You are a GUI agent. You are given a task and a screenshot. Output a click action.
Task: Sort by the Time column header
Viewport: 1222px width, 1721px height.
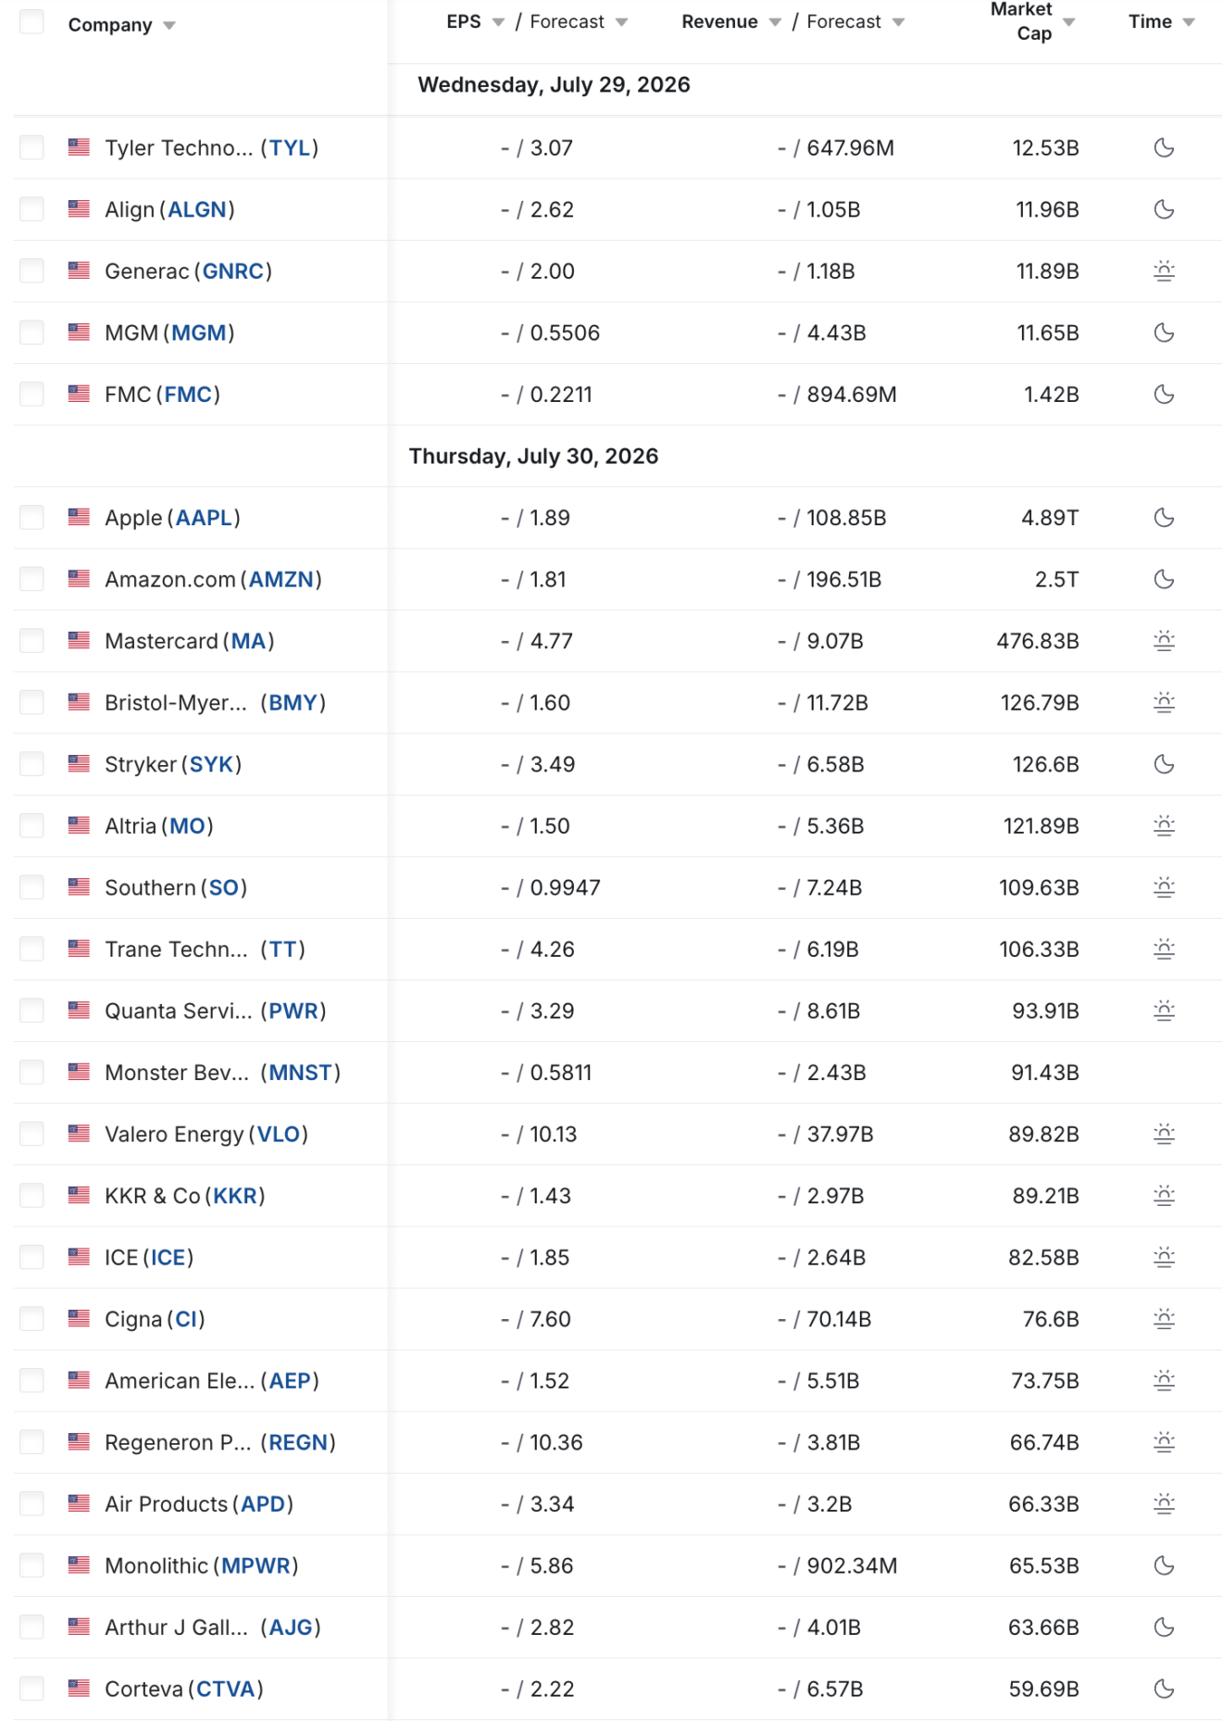[1150, 22]
